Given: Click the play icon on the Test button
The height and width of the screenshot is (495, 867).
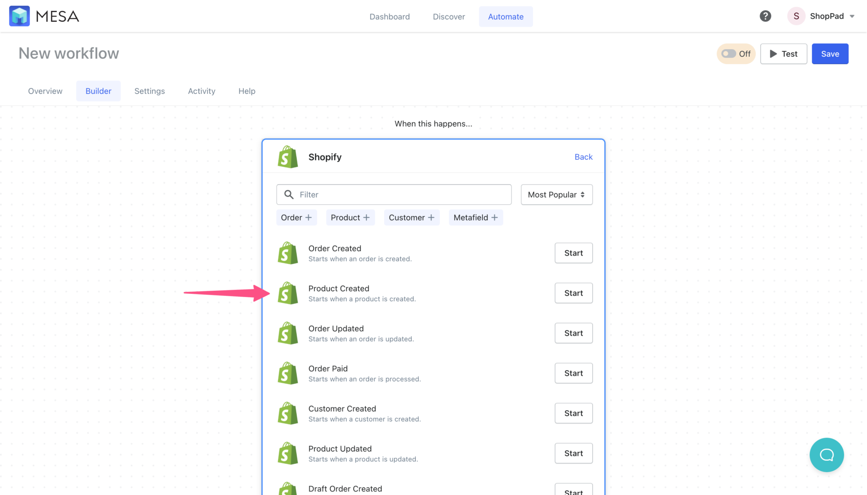Looking at the screenshot, I should click(x=774, y=54).
